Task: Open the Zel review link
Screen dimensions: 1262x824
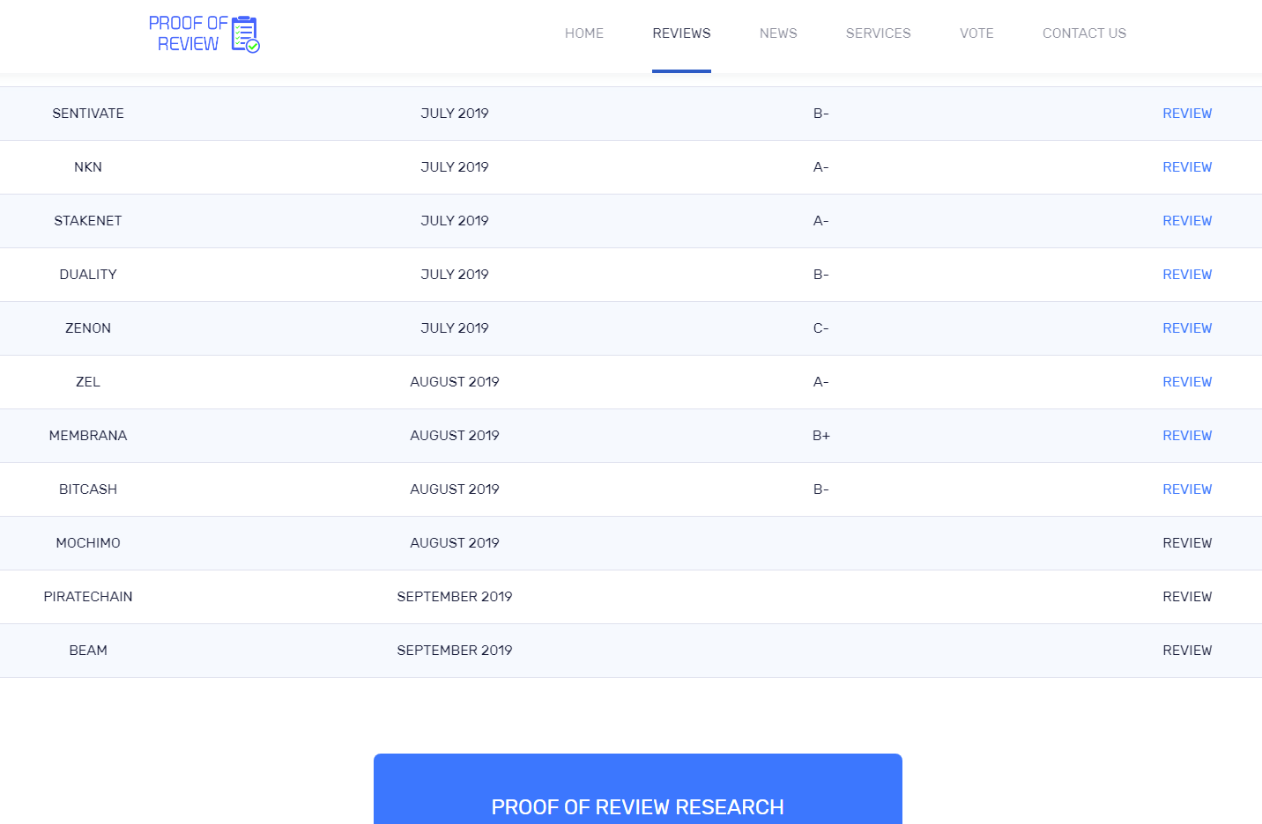Action: click(1187, 382)
